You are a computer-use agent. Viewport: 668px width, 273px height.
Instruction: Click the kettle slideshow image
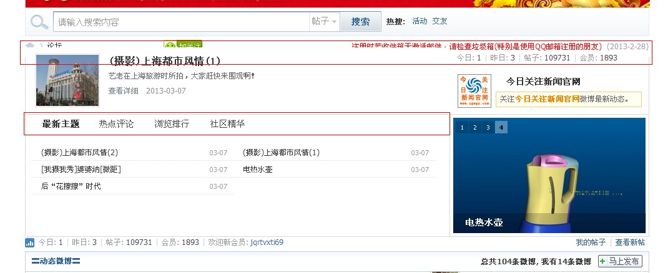click(x=549, y=175)
